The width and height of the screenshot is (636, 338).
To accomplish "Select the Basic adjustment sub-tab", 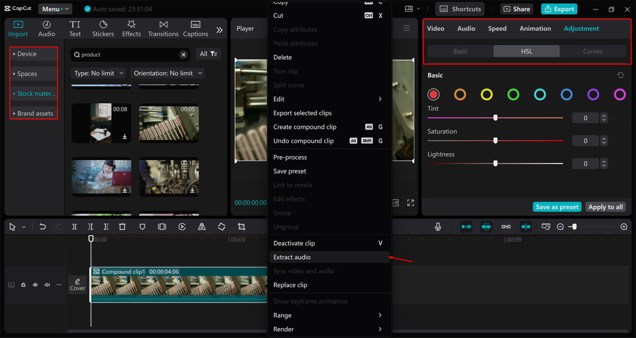I will point(461,51).
